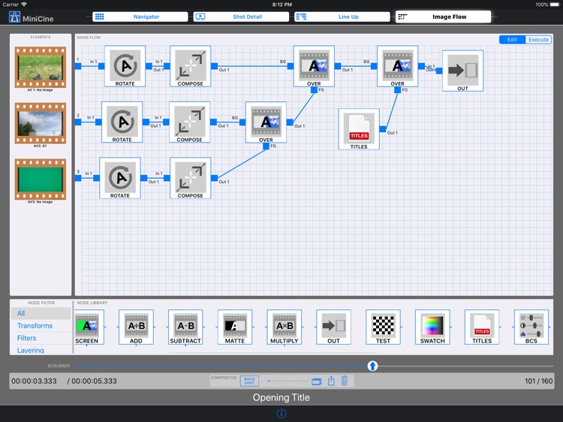
Task: Select the OVER node in the middle row
Action: pos(266,122)
